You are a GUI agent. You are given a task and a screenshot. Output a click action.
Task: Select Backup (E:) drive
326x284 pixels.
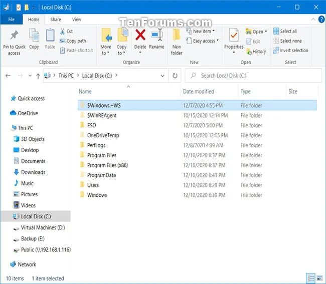[29, 239]
